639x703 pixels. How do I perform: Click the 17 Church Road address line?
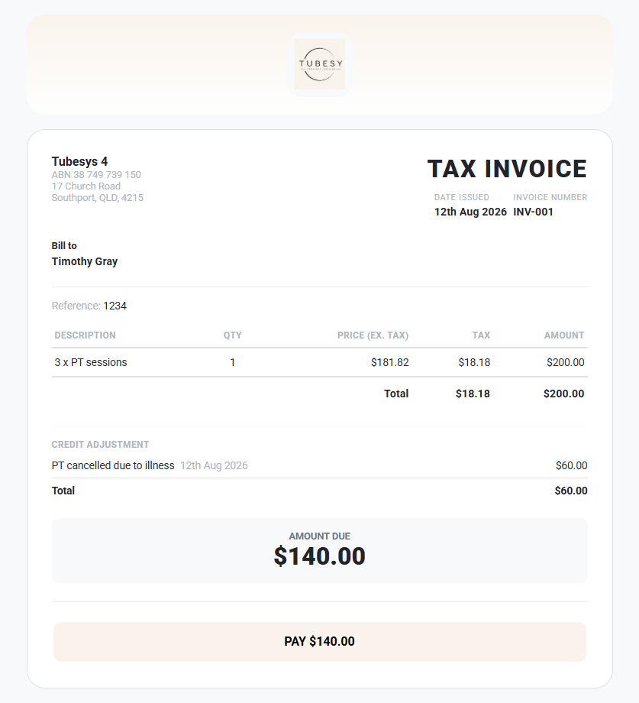click(x=86, y=186)
